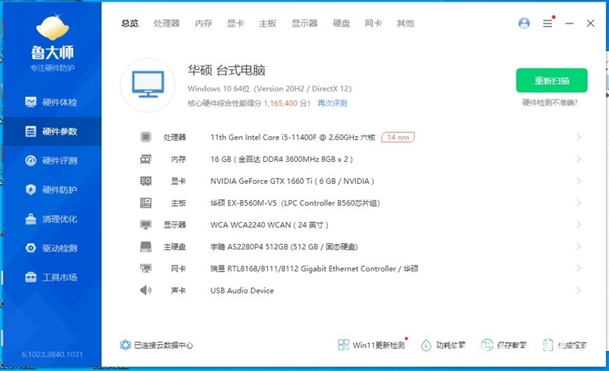This screenshot has width=609, height=371.
Task: Click the desktop computer monitor icon
Action: click(148, 85)
